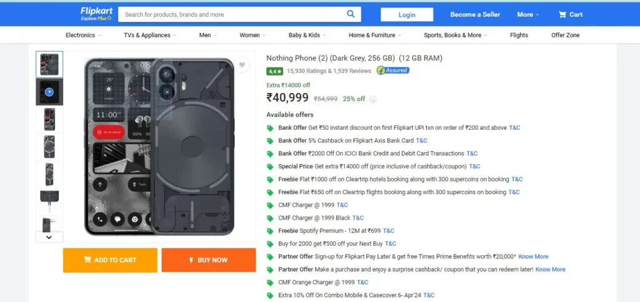640x302 pixels.
Task: Expand the Electronics category dropdown
Action: (x=83, y=35)
